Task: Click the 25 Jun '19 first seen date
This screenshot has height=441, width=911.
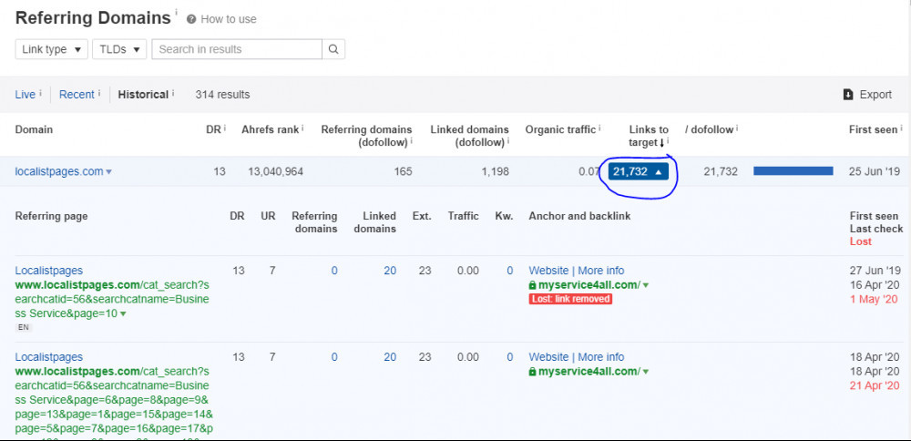Action: pos(876,171)
